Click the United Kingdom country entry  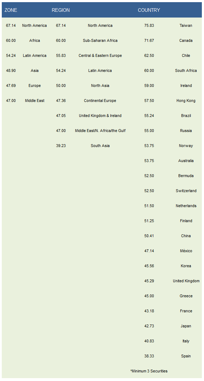[x=186, y=281]
